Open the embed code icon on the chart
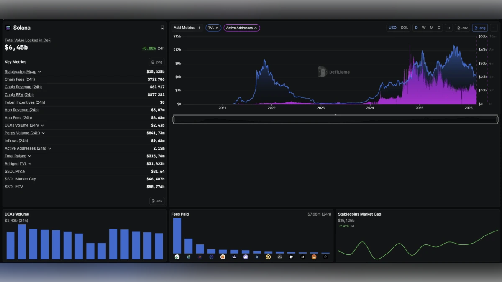Screen dimensions: 502x282 (x=448, y=28)
